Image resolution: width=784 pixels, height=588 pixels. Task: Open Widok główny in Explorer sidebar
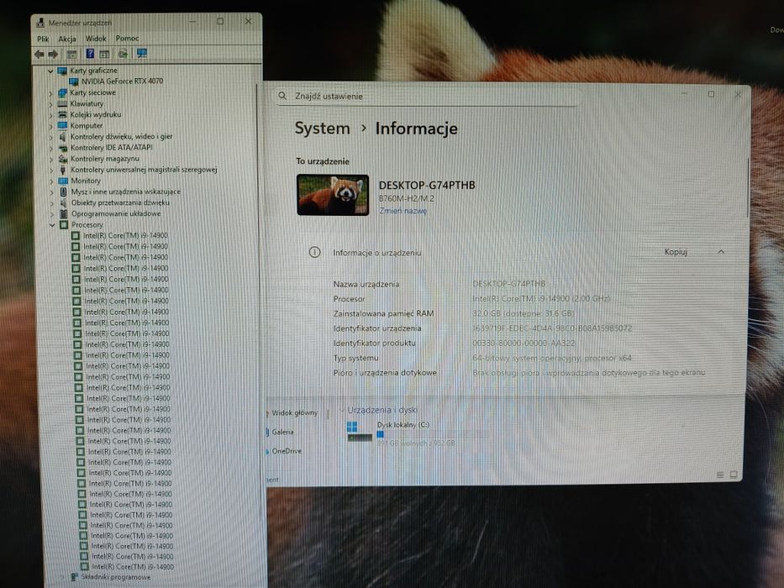pos(294,412)
